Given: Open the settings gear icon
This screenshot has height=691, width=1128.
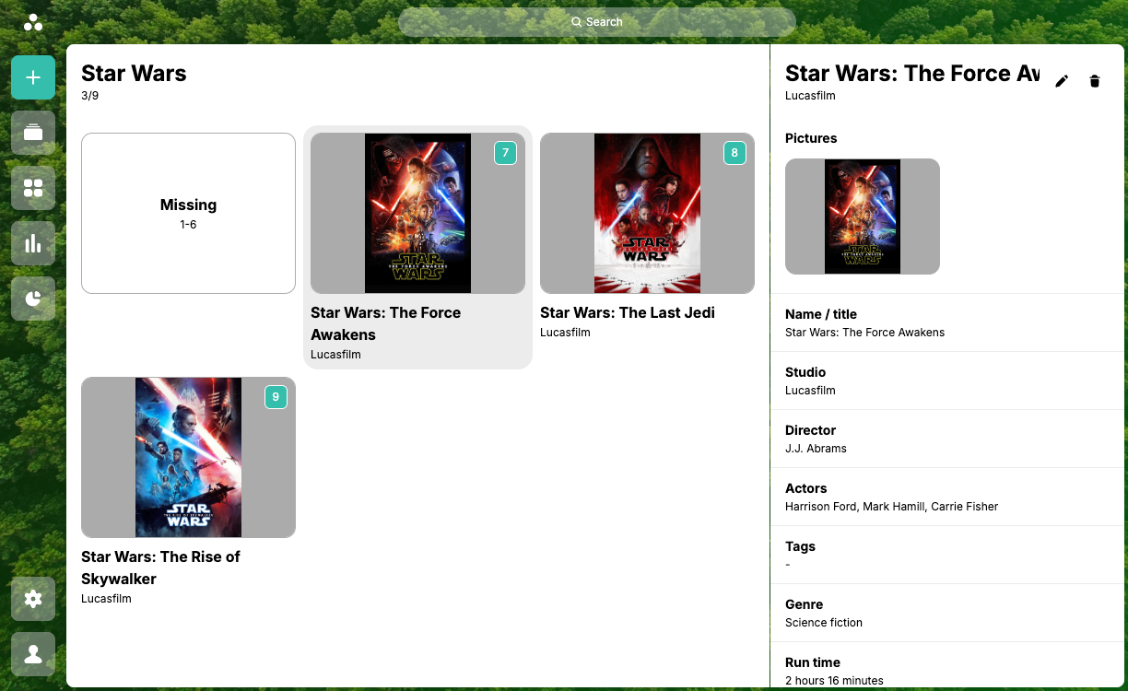Looking at the screenshot, I should [x=33, y=599].
